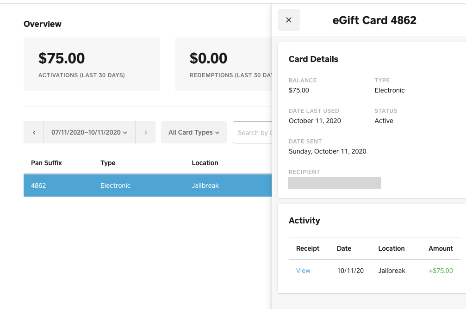Click the Amount column header
Image resolution: width=466 pixels, height=309 pixels.
441,248
